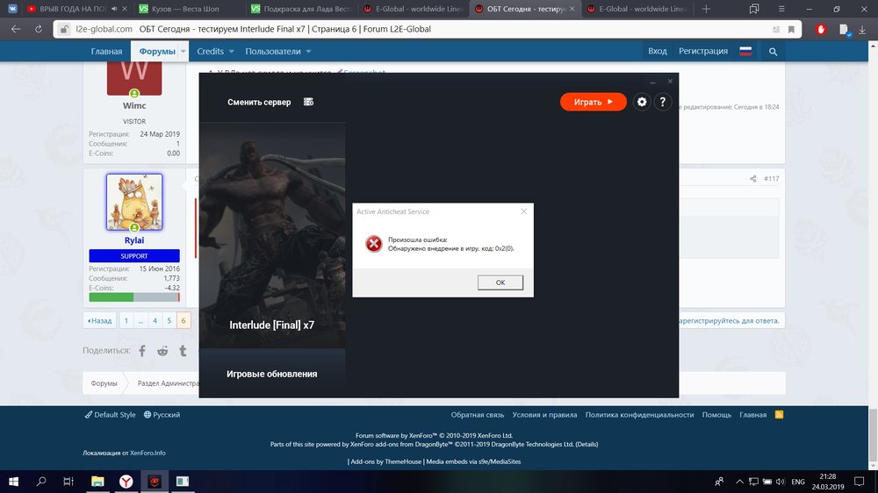This screenshot has width=878, height=493.
Task: Share the thread on Facebook
Action: 142,351
